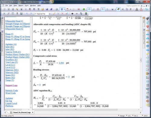Select the pan move arrows tool

89,9
